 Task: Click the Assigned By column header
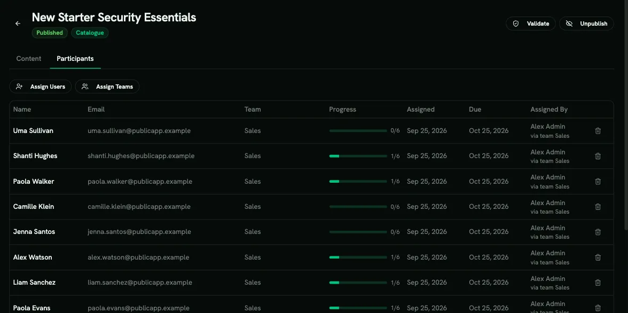coord(549,109)
